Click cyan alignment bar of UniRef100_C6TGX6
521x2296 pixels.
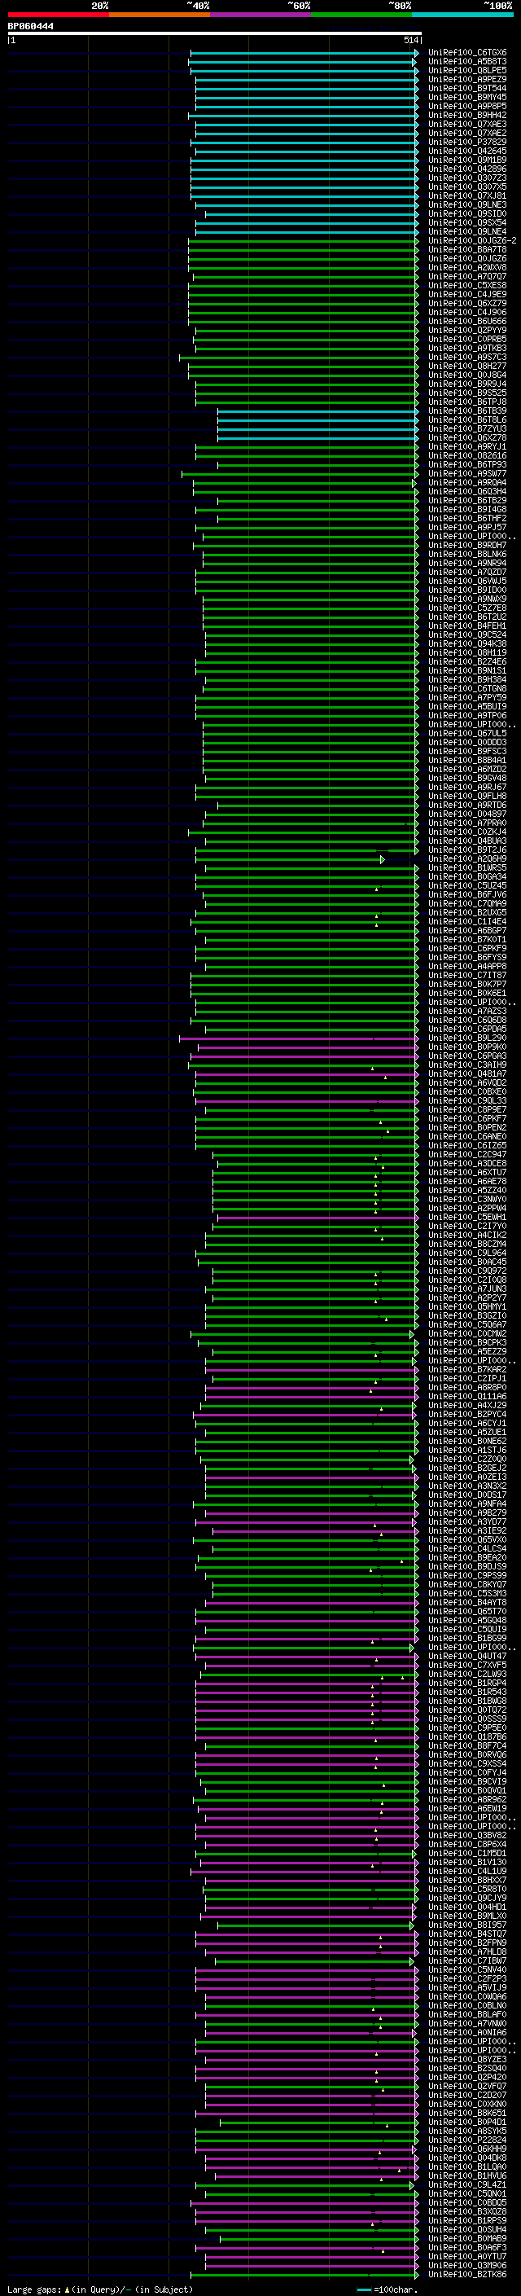coord(304,53)
